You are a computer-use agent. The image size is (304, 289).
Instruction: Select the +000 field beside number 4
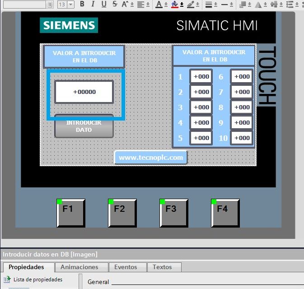click(201, 122)
